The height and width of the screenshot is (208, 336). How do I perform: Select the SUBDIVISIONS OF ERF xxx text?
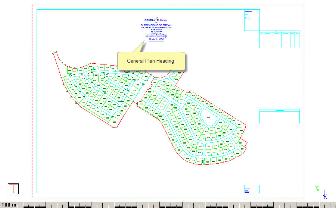156,25
